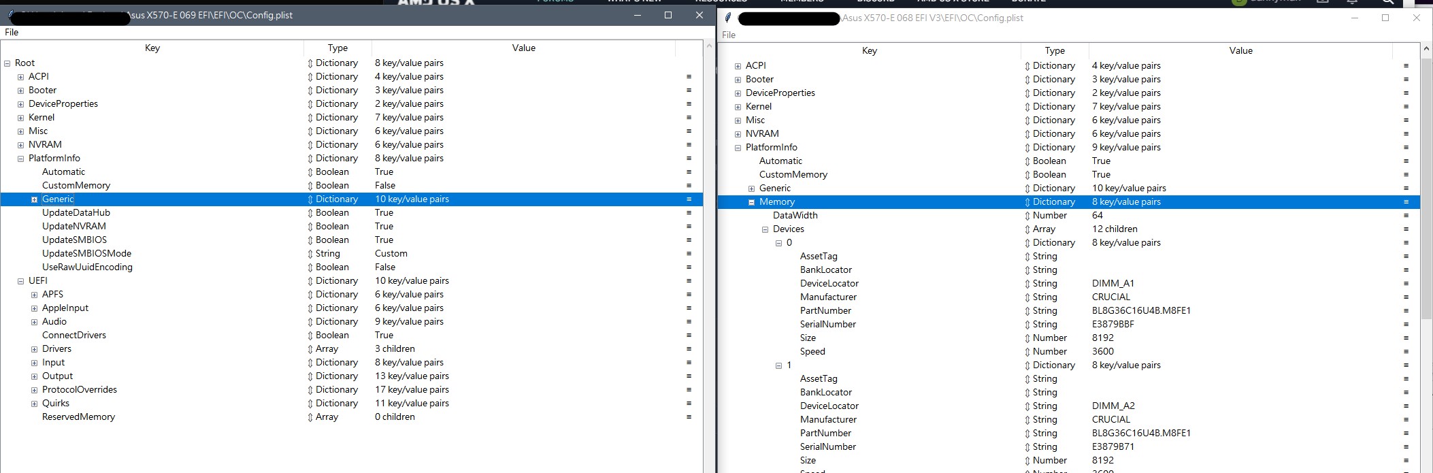Screen dimensions: 1433x473
Task: Expand the AppleInput dictionary node
Action: pyautogui.click(x=34, y=308)
